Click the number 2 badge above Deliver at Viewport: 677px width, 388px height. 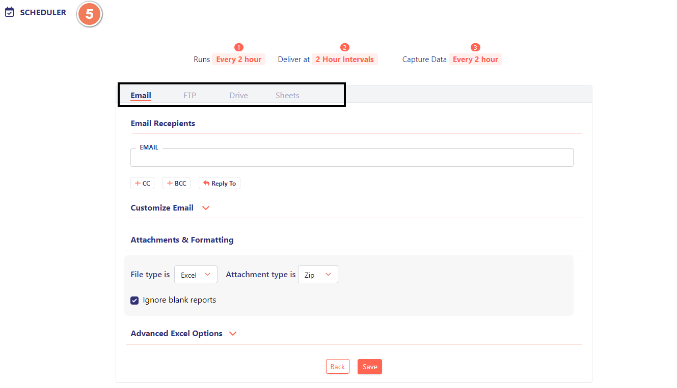(344, 47)
